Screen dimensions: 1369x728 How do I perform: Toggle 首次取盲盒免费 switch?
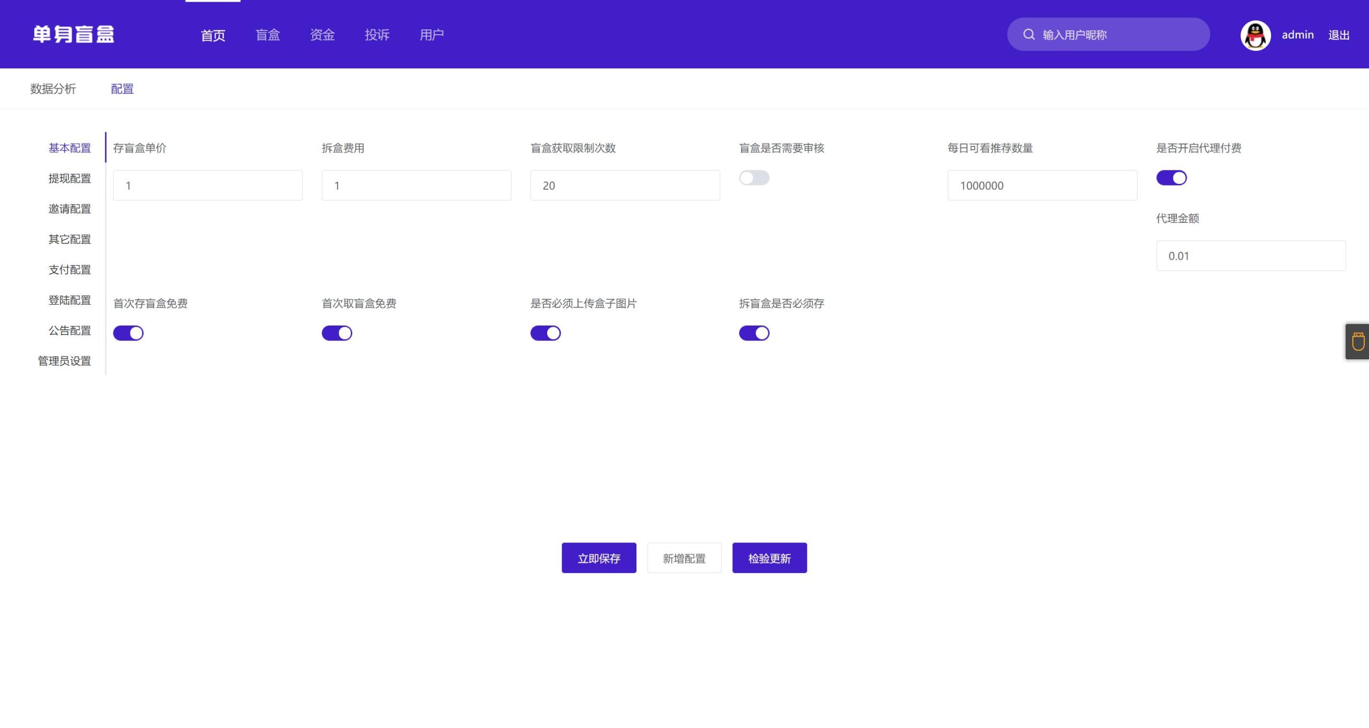(x=337, y=333)
